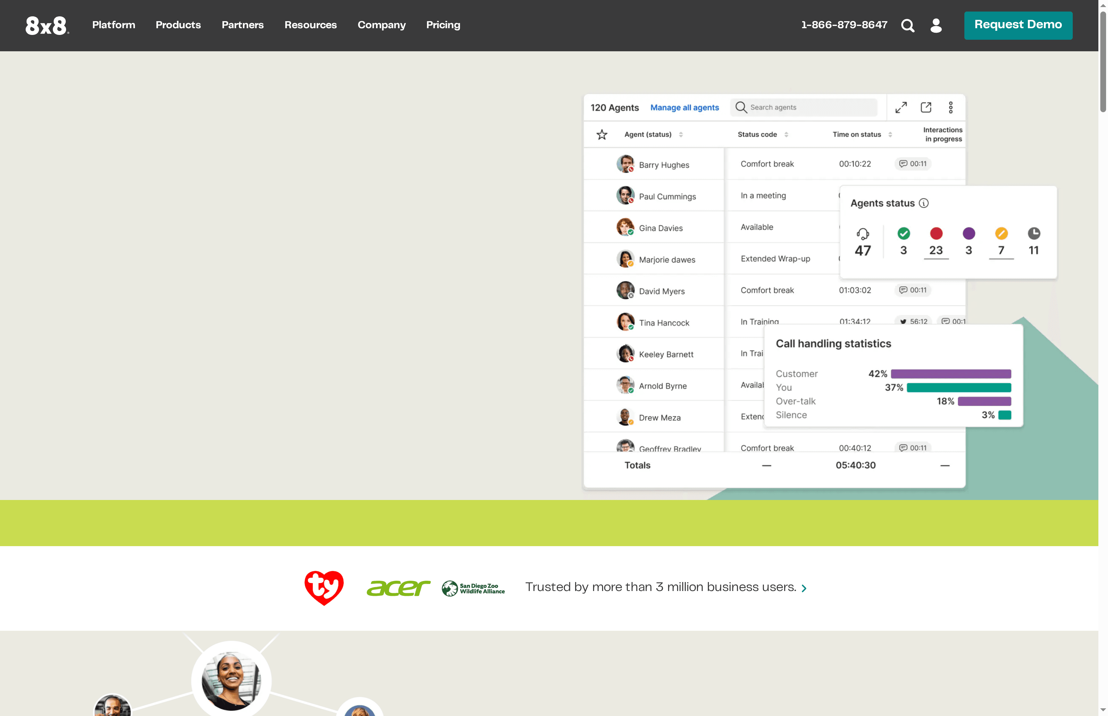This screenshot has width=1108, height=716.
Task: Open the Platform menu
Action: (113, 25)
